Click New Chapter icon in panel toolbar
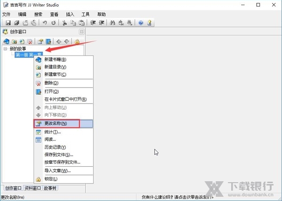Image resolution: width=282 pixels, height=201 pixels. click(x=22, y=41)
